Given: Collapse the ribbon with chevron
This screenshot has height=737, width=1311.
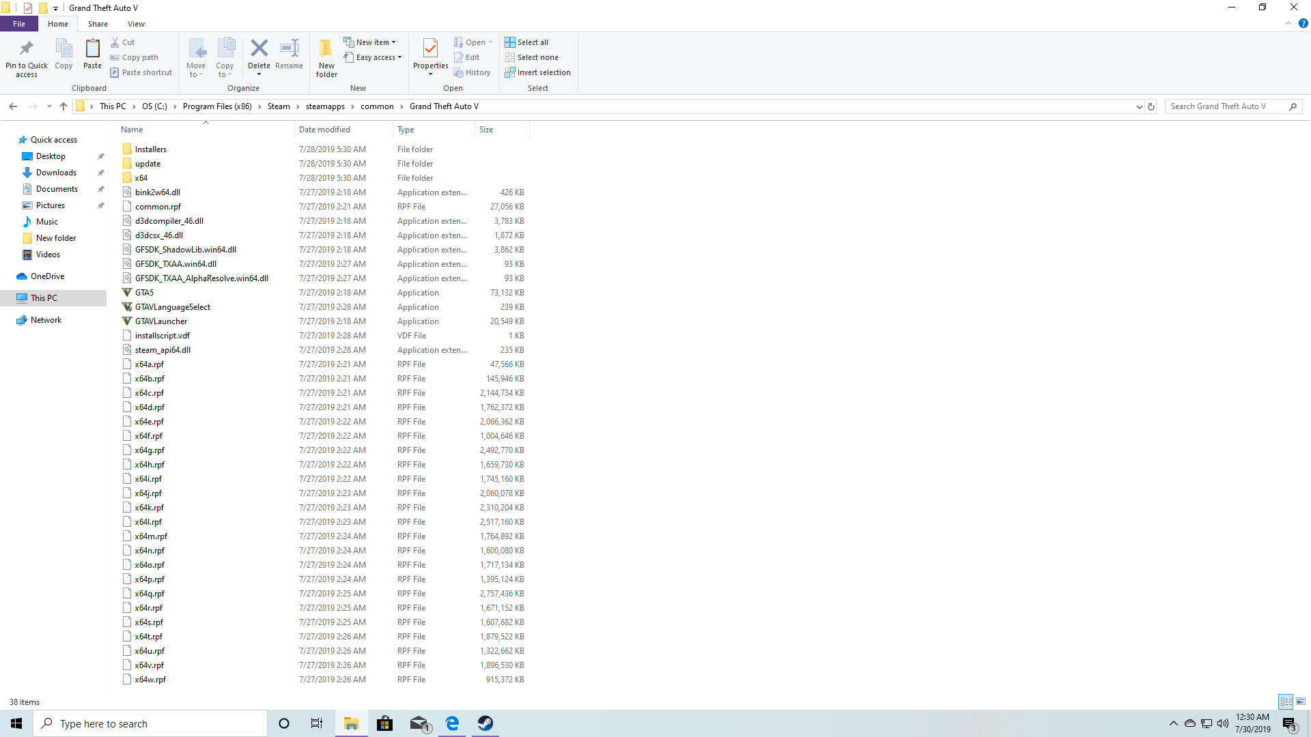Looking at the screenshot, I should click(x=1288, y=24).
